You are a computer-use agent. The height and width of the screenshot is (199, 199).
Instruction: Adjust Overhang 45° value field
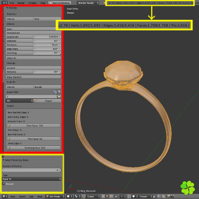pyautogui.click(x=47, y=53)
